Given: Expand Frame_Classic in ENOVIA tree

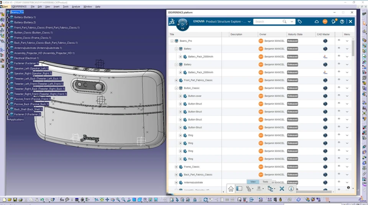Looking at the screenshot, I should (x=176, y=167).
